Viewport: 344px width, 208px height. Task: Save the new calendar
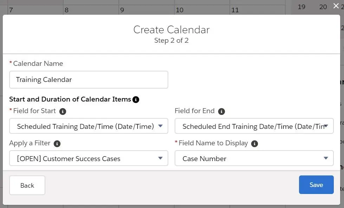pos(316,185)
